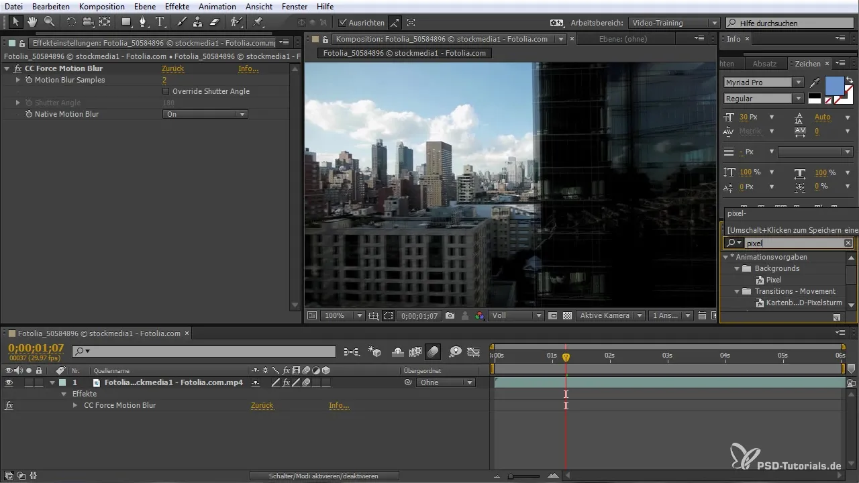Switch to the Absatz tab

(x=764, y=64)
